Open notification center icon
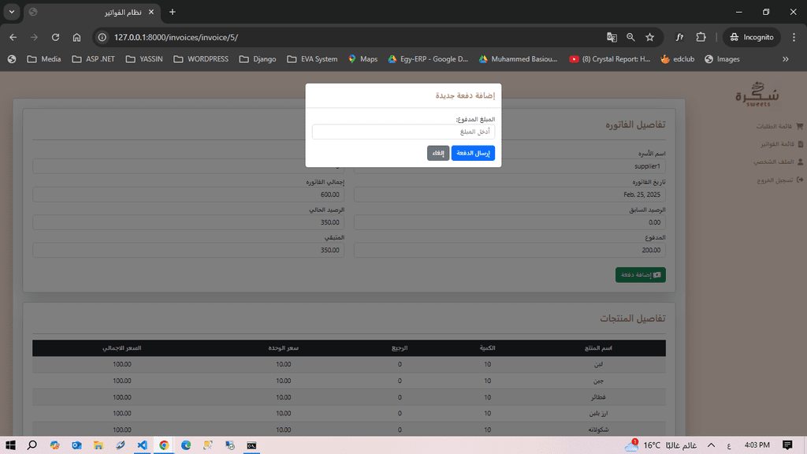This screenshot has width=807, height=454. (787, 445)
